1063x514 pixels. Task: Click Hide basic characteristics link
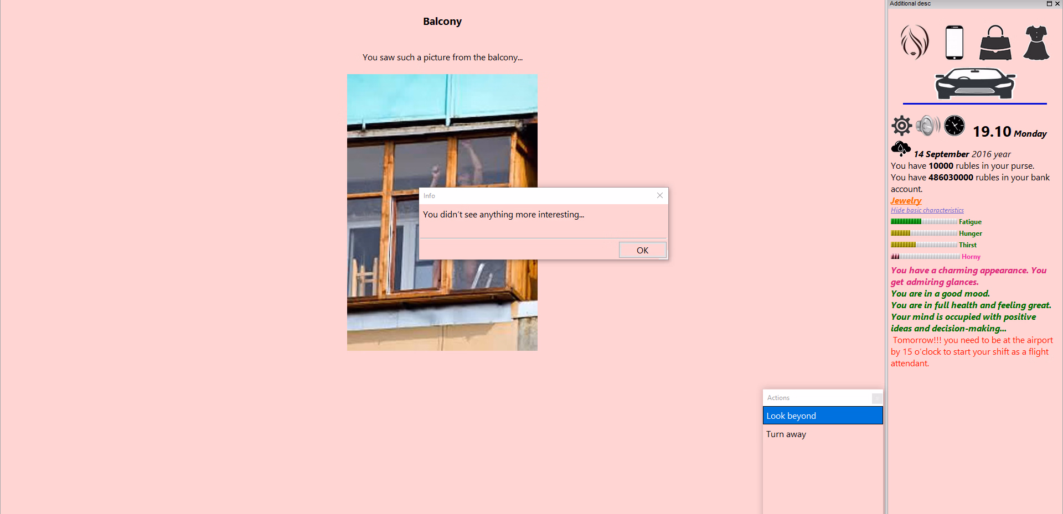(x=927, y=210)
